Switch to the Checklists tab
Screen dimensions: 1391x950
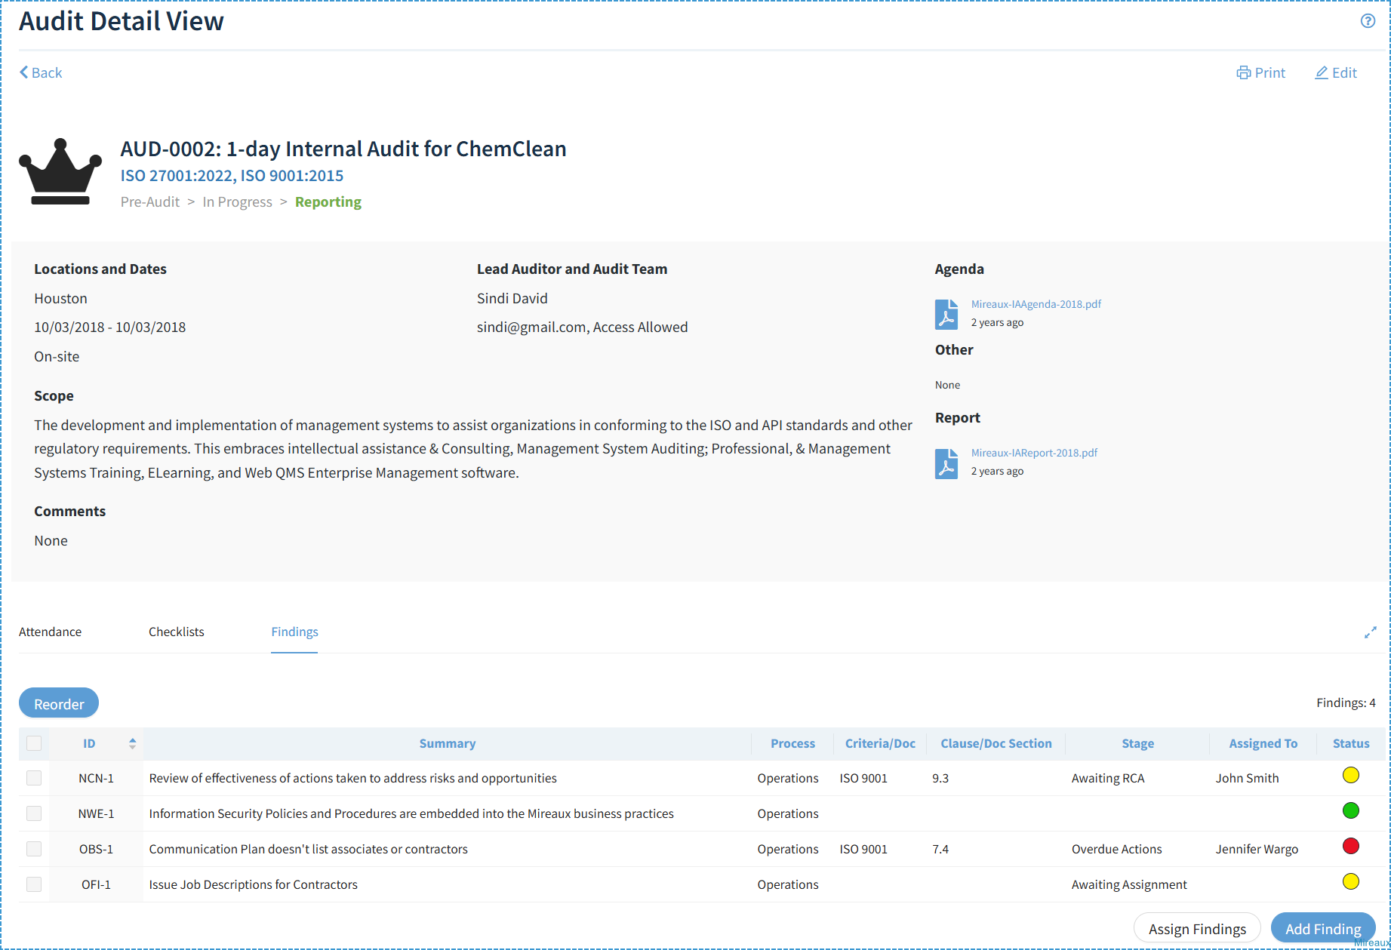click(177, 632)
